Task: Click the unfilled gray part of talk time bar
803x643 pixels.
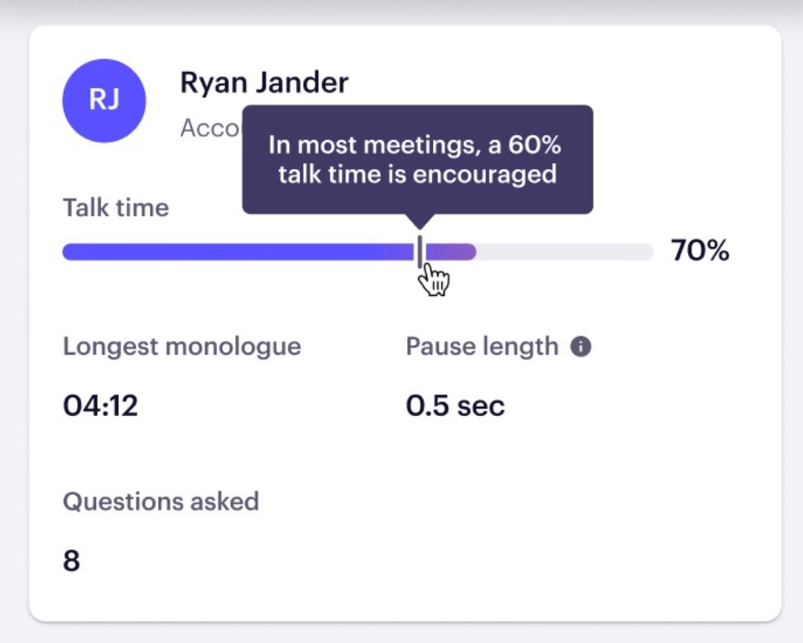Action: 565,252
